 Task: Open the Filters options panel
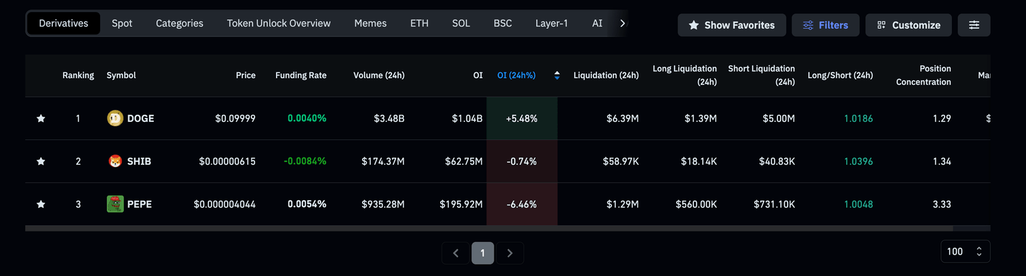826,25
